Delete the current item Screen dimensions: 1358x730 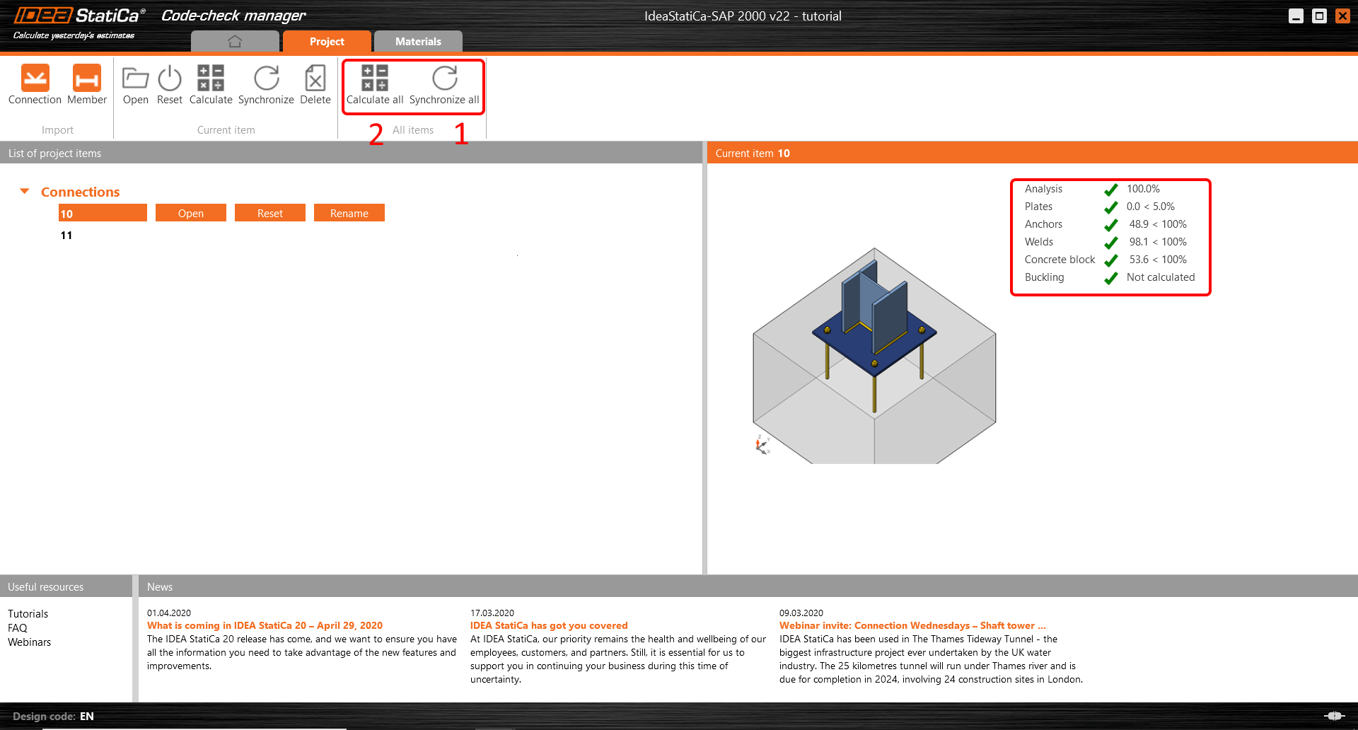pyautogui.click(x=315, y=84)
